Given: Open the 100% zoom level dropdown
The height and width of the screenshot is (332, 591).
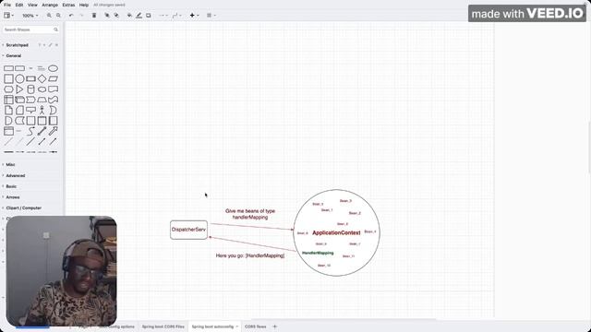Looking at the screenshot, I should (x=30, y=16).
